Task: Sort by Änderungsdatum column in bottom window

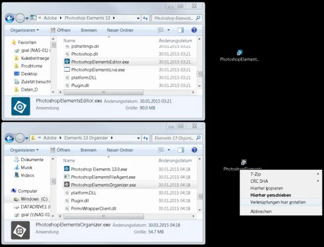Action: coord(175,161)
